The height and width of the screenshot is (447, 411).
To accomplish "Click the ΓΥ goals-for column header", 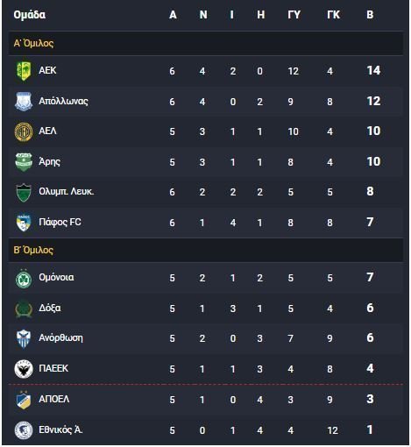I will coord(294,15).
